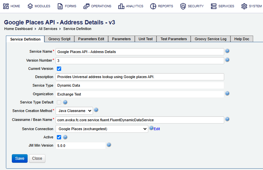263x170 pixels.
Task: Open the Analytics bar chart icon
Action: [x=121, y=6]
